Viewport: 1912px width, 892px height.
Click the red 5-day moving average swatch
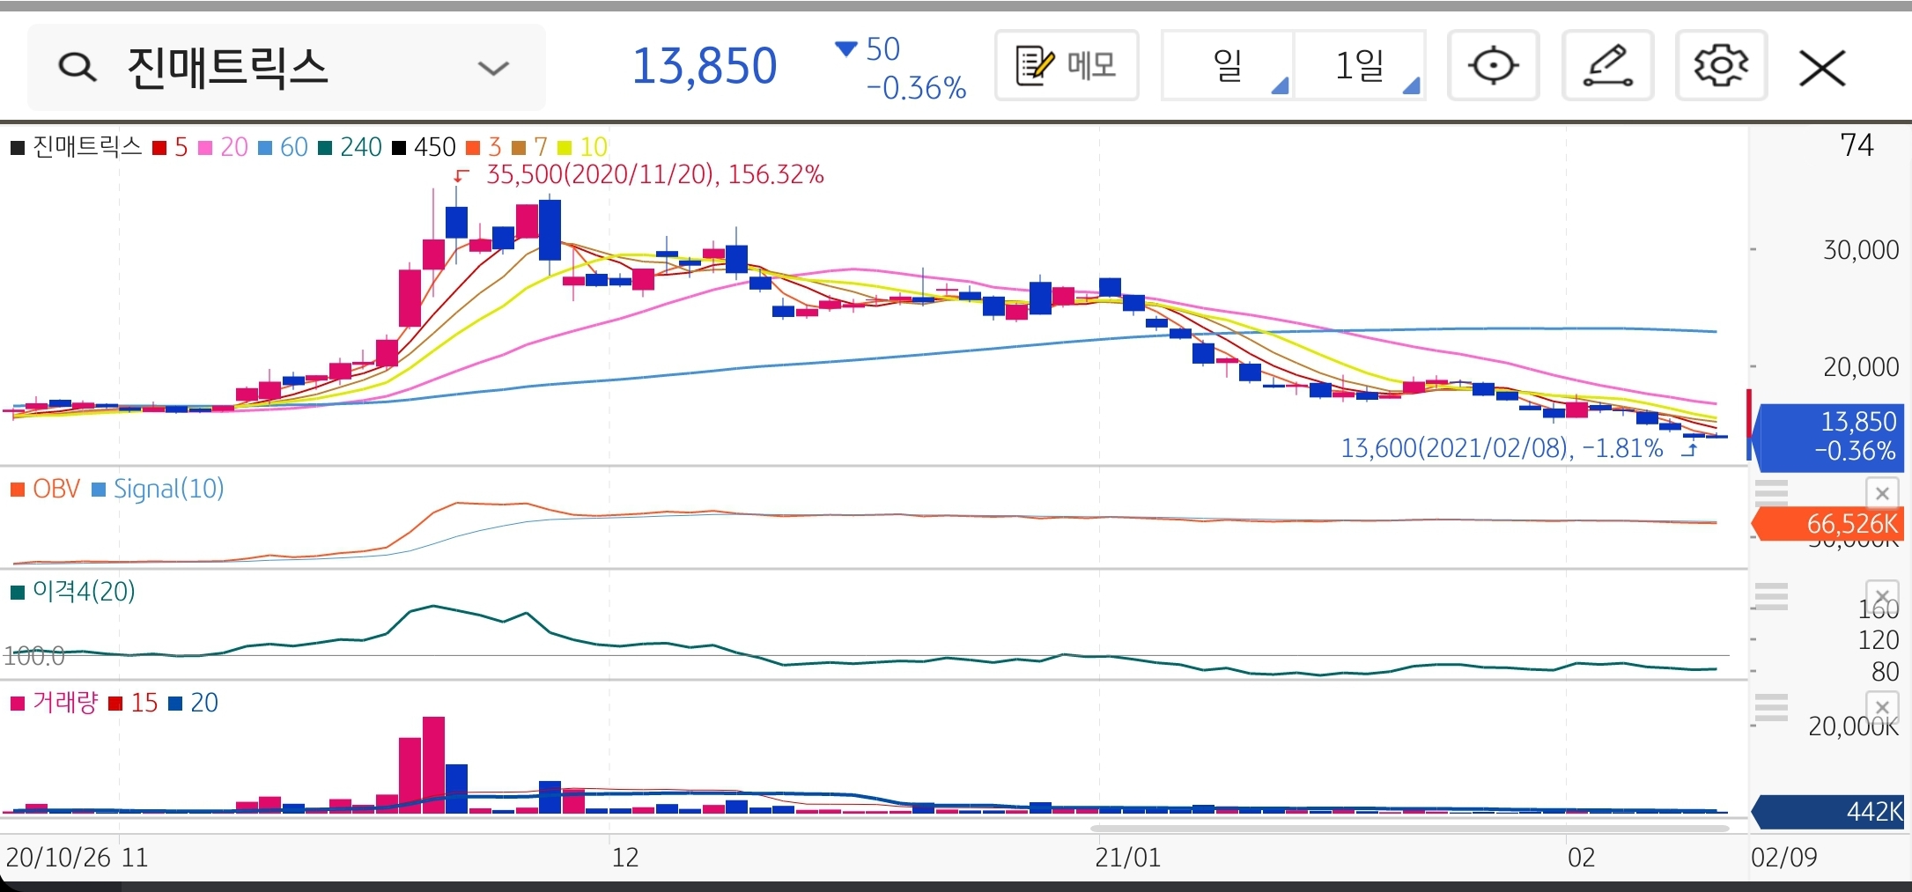tap(159, 148)
